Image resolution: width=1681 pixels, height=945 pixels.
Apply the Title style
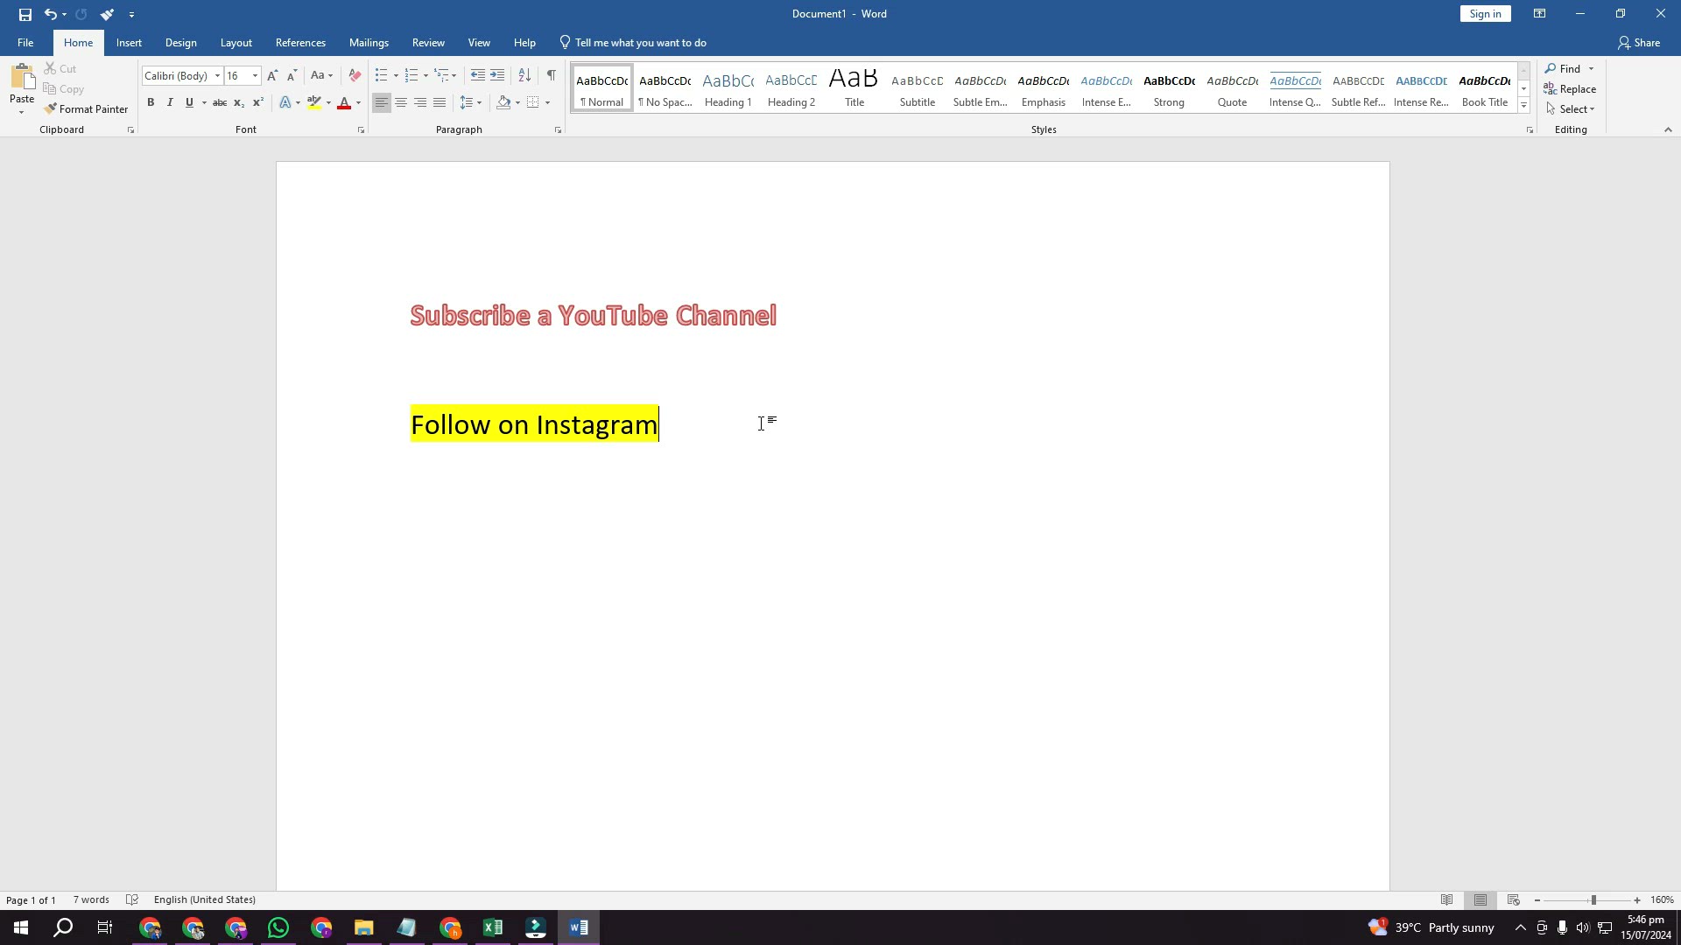tap(855, 87)
